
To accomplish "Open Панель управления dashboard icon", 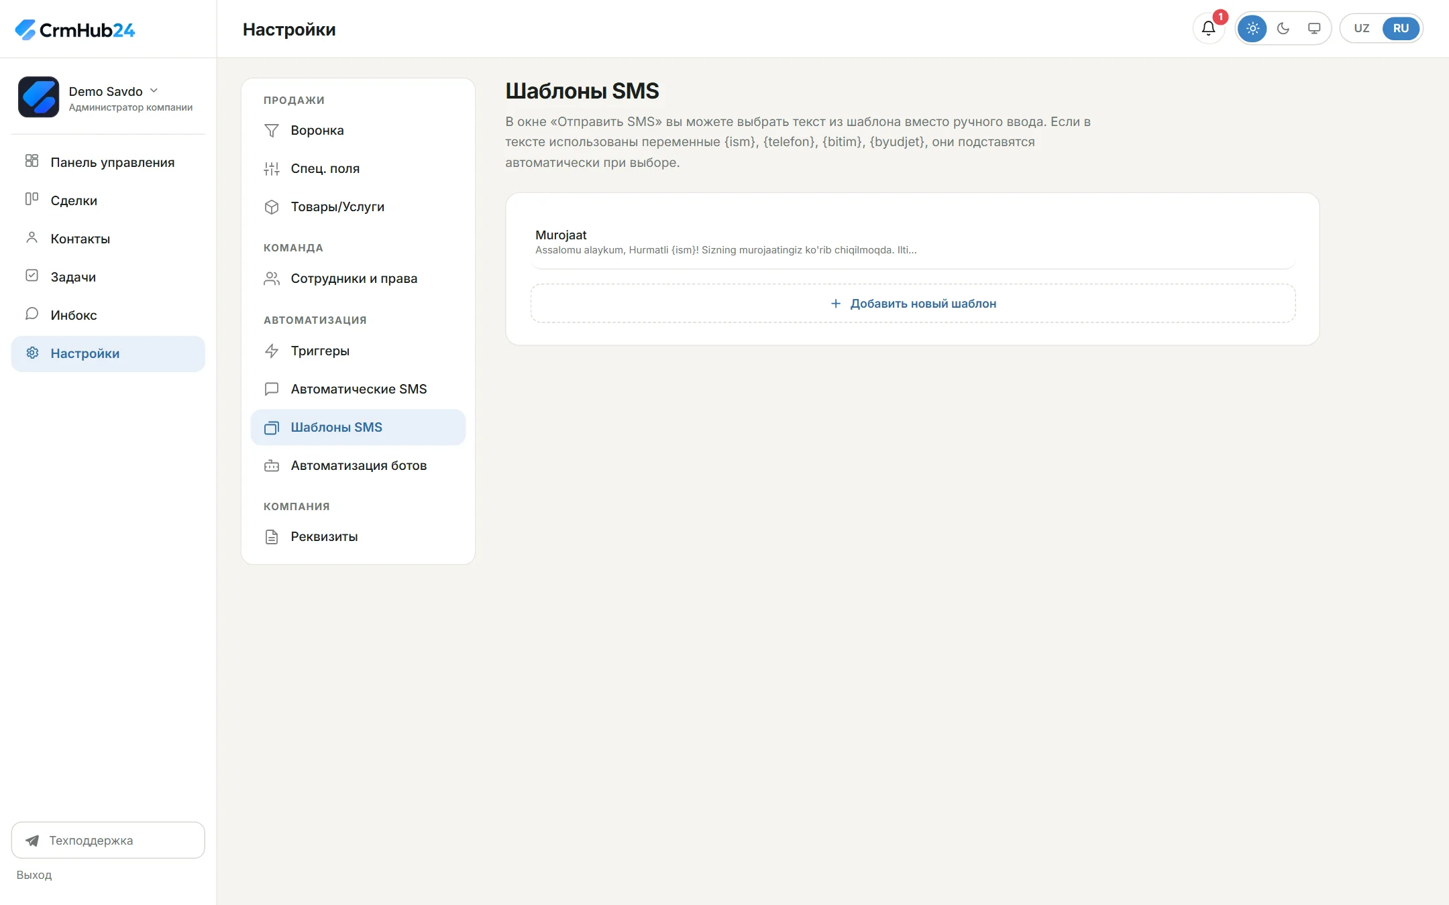I will pos(32,161).
